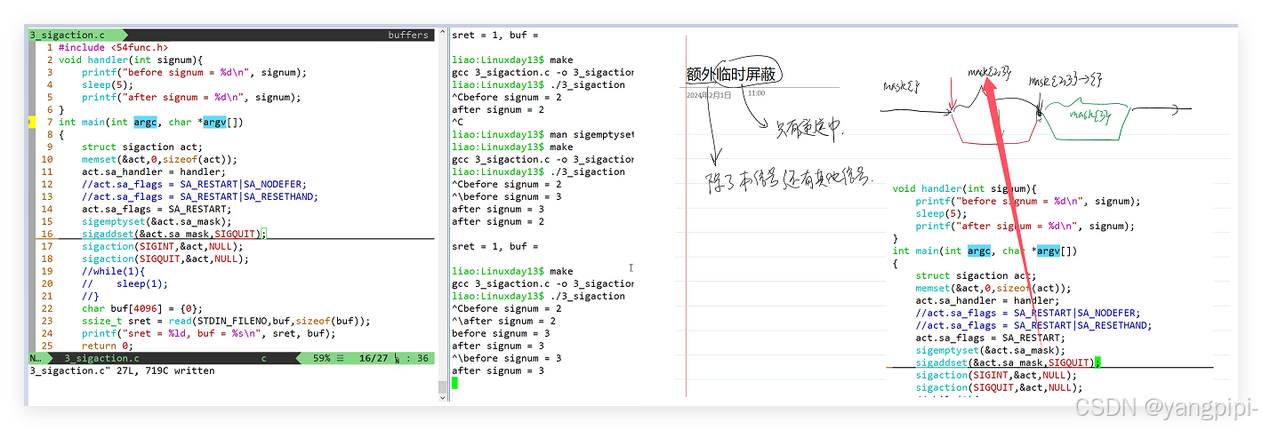Click vim line 7 'int main(int argc, char *argv[])'
Screen dimensions: 1262x430
(150, 123)
